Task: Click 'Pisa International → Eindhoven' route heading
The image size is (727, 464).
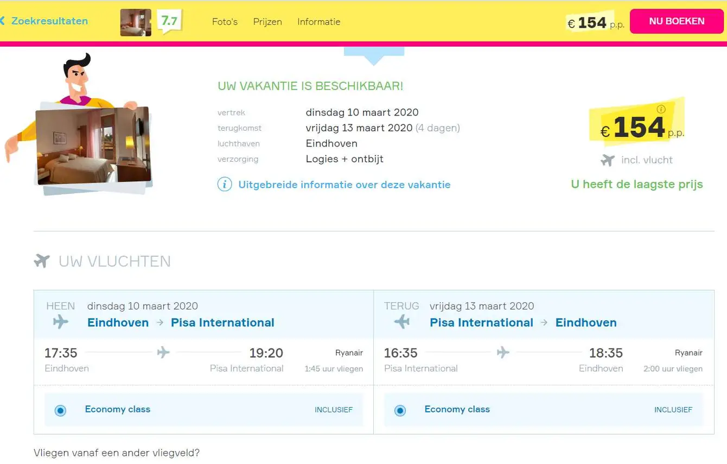Action: coord(523,322)
